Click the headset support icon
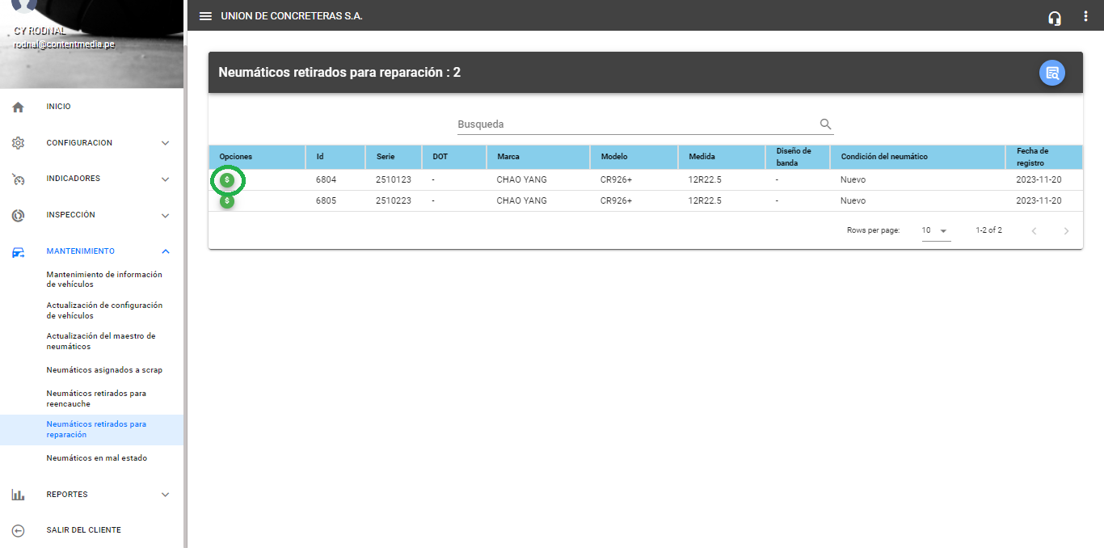This screenshot has width=1104, height=548. [x=1054, y=18]
